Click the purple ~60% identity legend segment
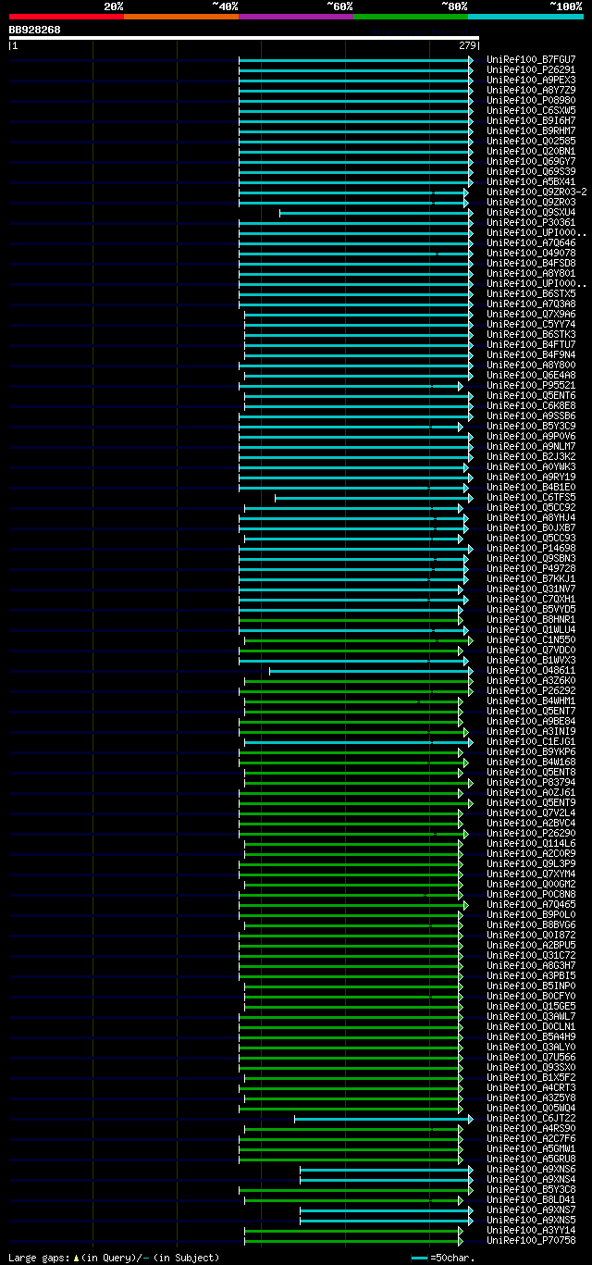The height and width of the screenshot is (1265, 592). [x=295, y=17]
